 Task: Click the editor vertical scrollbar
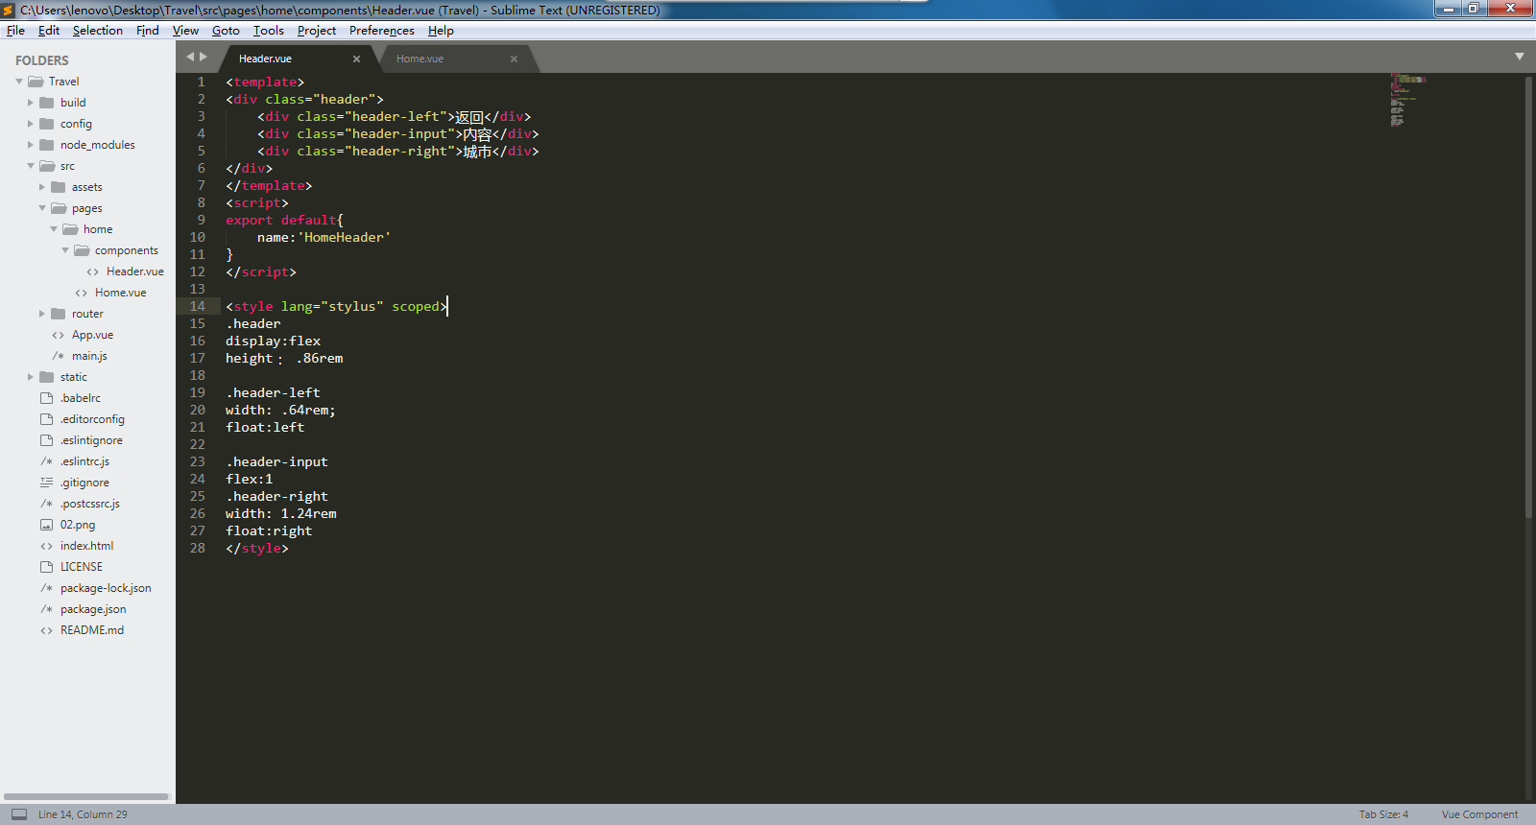[1528, 297]
